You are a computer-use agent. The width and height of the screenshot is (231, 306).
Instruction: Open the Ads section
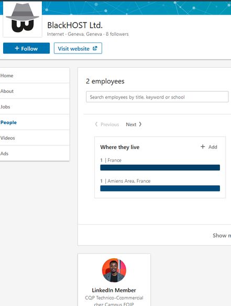click(x=35, y=154)
